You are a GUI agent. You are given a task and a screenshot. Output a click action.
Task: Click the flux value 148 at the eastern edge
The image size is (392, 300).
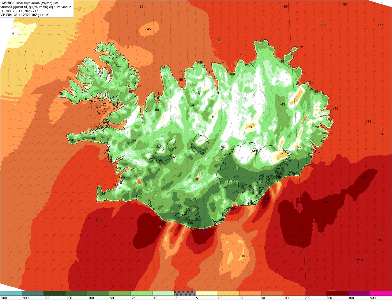(x=383, y=134)
